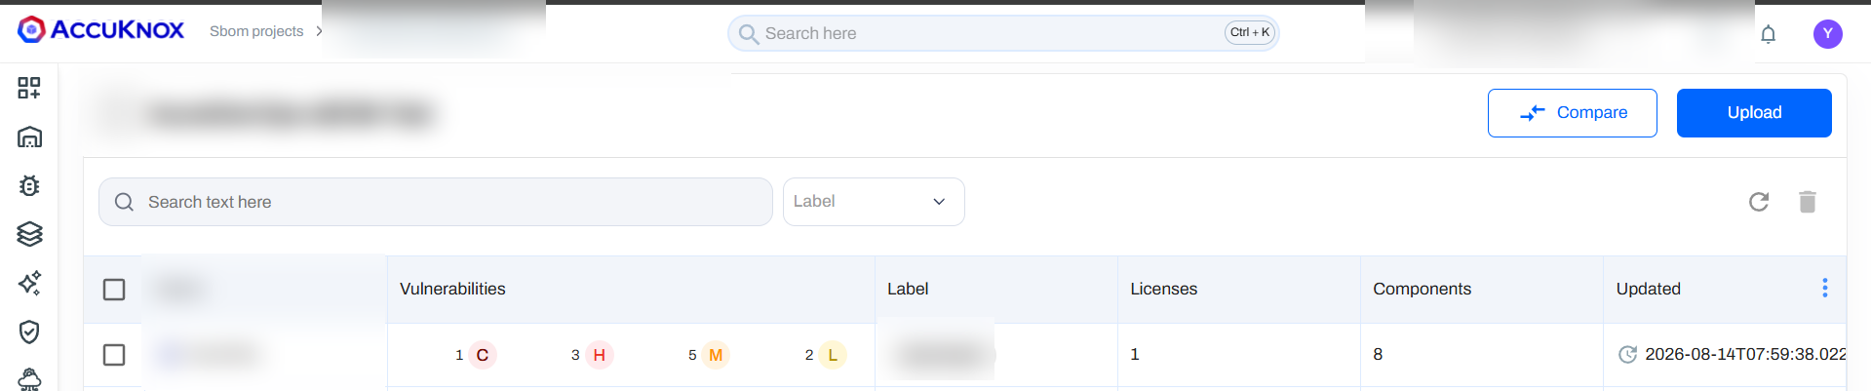Click the Compare button
The width and height of the screenshot is (1871, 391).
coord(1572,113)
